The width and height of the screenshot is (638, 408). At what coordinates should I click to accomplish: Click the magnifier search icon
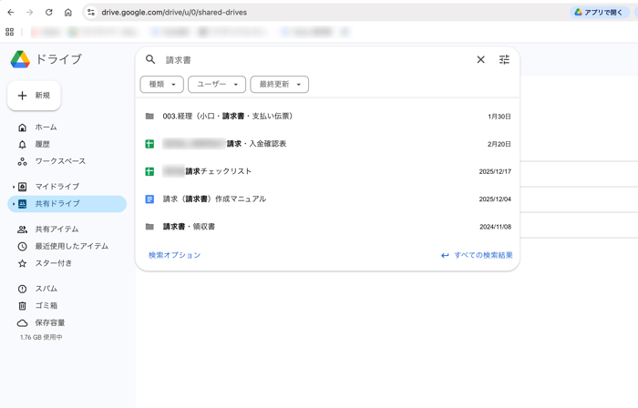(151, 60)
